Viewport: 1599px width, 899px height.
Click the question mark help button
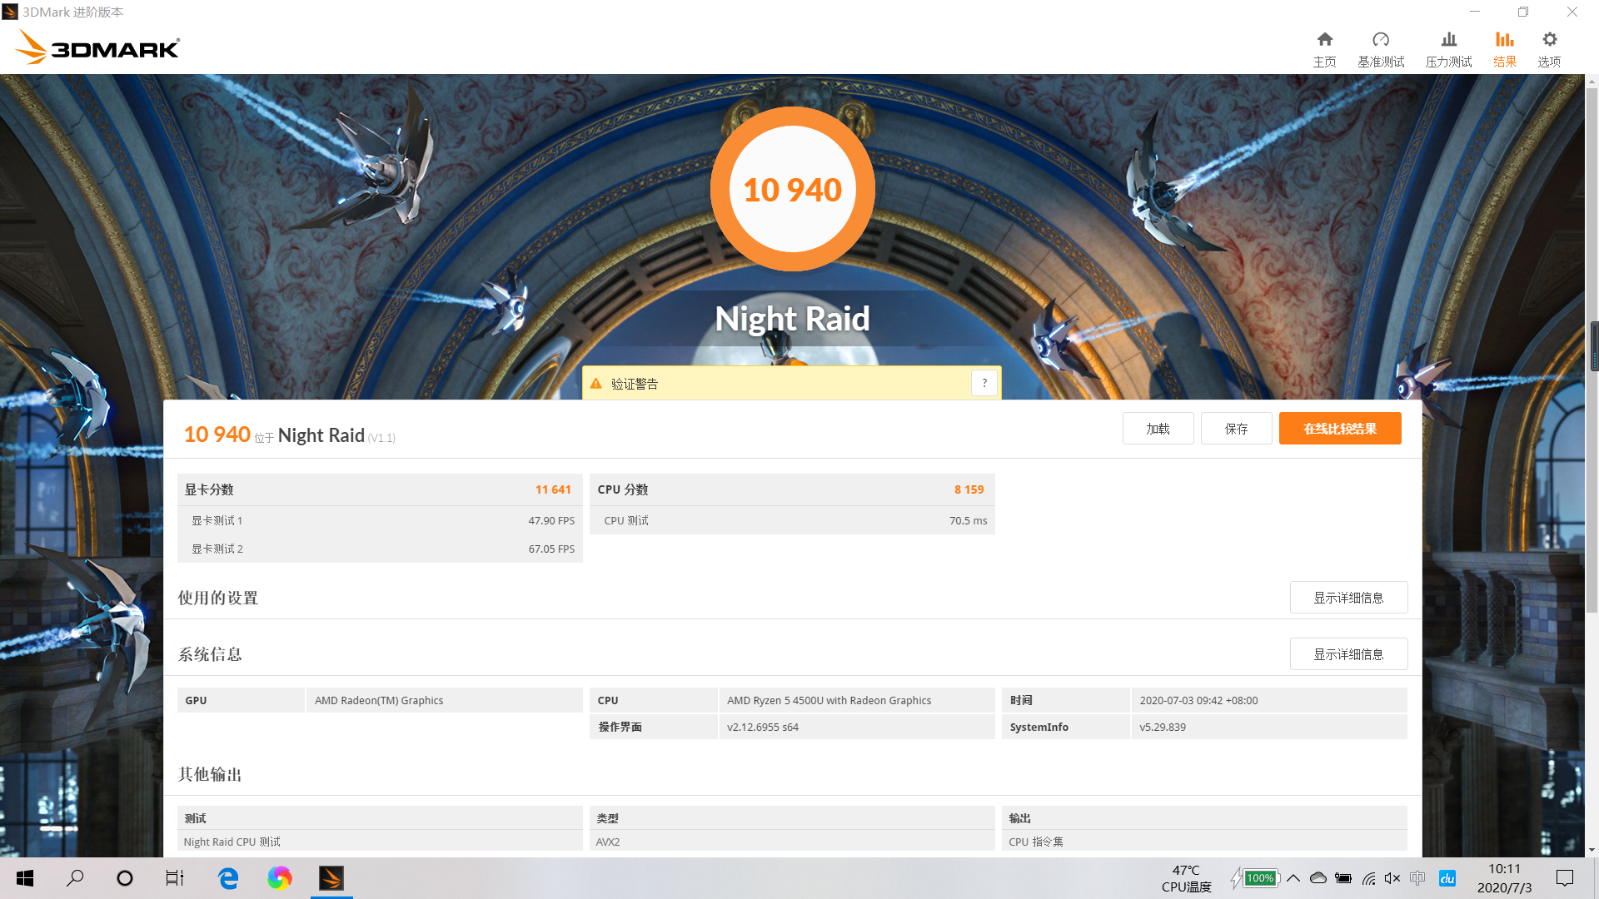tap(984, 383)
